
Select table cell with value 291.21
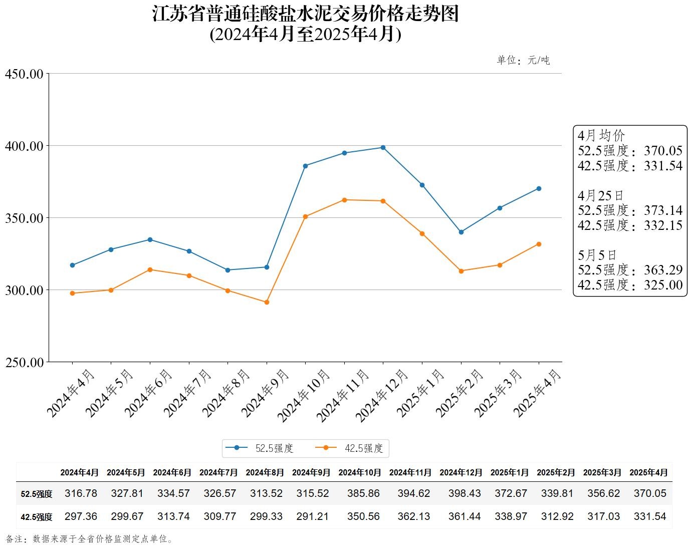pyautogui.click(x=313, y=516)
